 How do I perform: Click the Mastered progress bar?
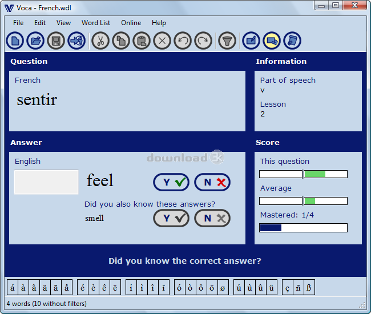pyautogui.click(x=303, y=228)
